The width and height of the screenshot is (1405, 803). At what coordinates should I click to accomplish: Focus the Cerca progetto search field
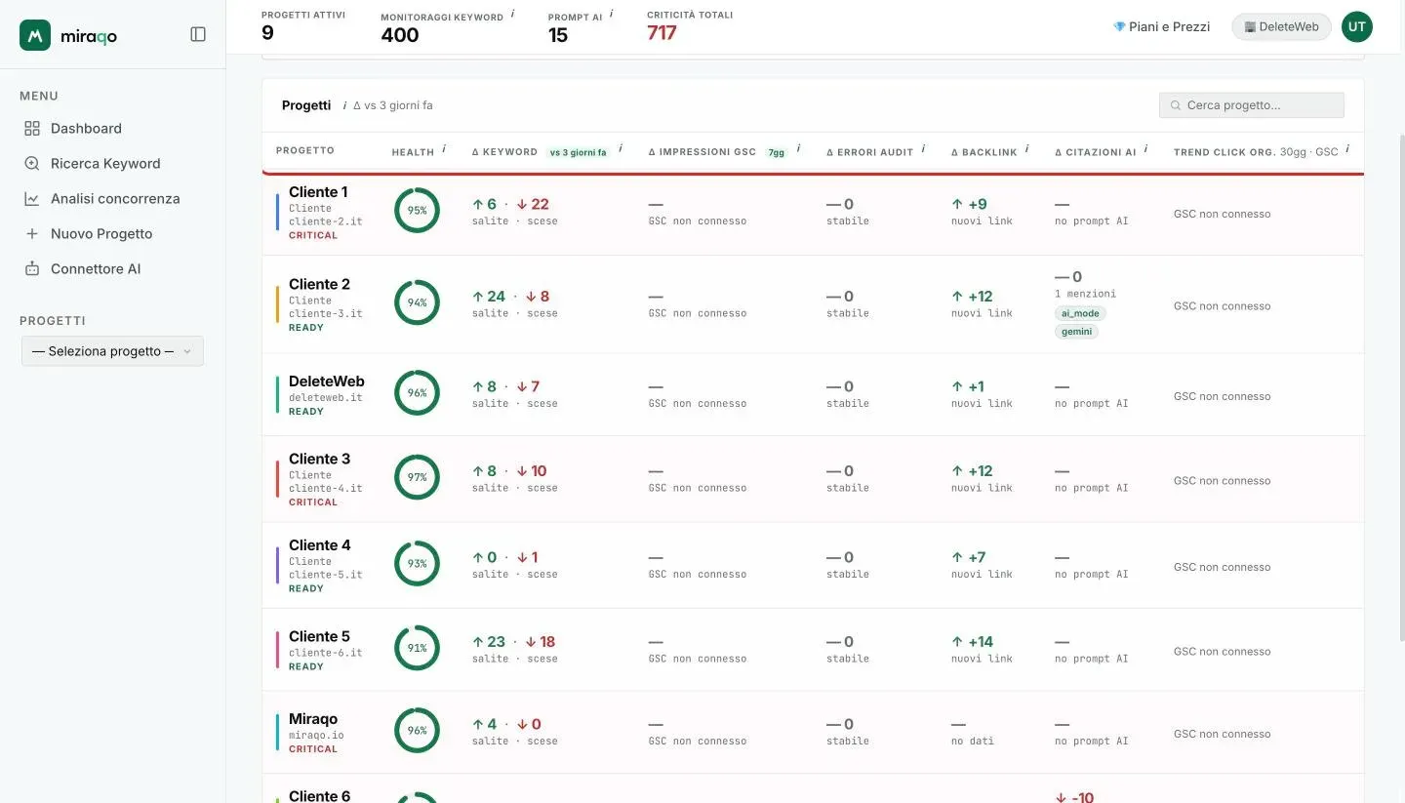pos(1251,105)
